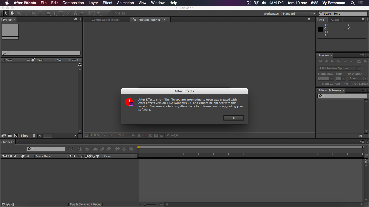Viewport: 369px width, 207px height.
Task: Open the Graph Editor icon in timeline
Action: (131, 149)
